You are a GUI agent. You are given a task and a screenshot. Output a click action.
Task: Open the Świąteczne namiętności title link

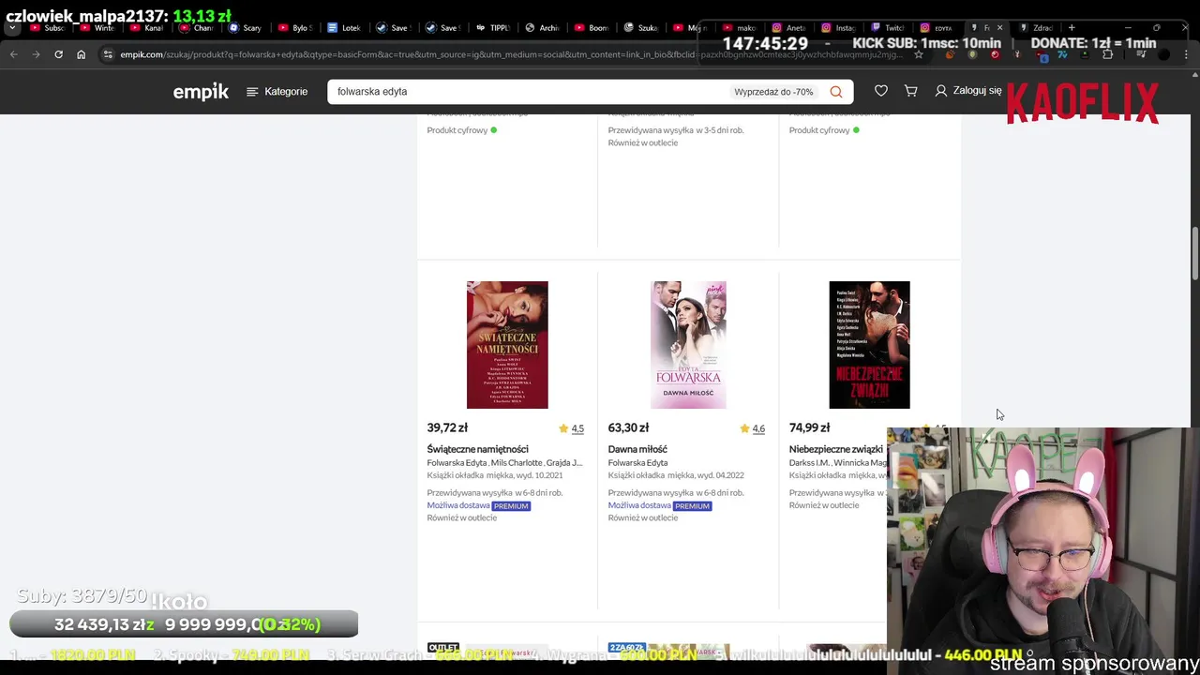477,449
